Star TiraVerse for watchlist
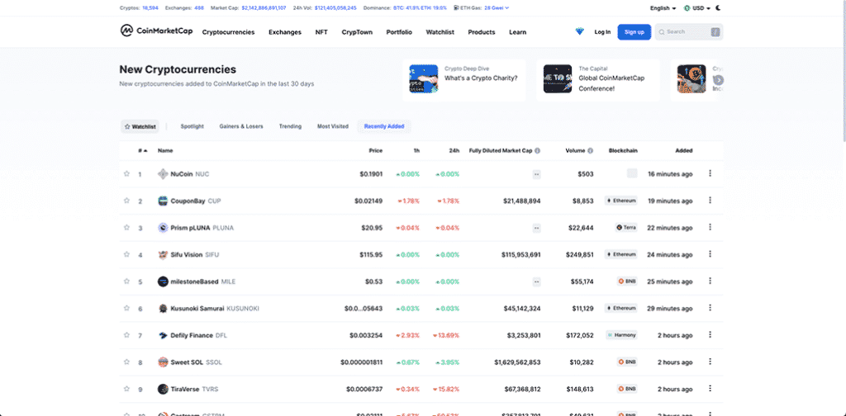Image resolution: width=846 pixels, height=416 pixels. [126, 389]
